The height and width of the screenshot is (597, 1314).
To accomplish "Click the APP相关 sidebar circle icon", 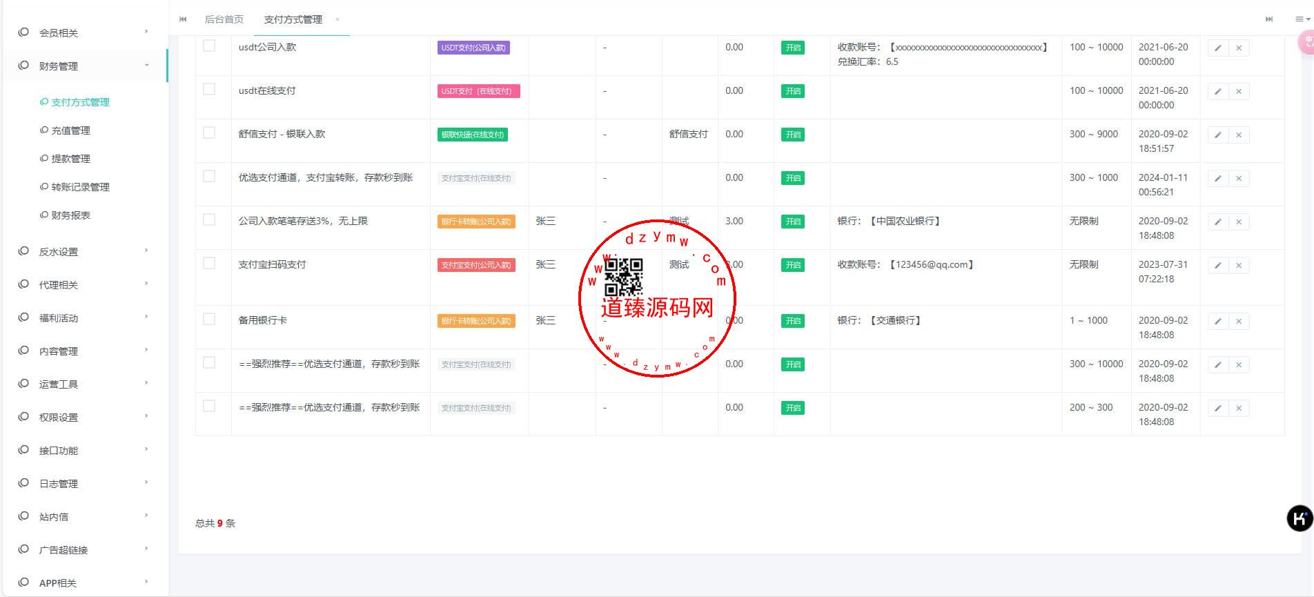I will tap(23, 582).
